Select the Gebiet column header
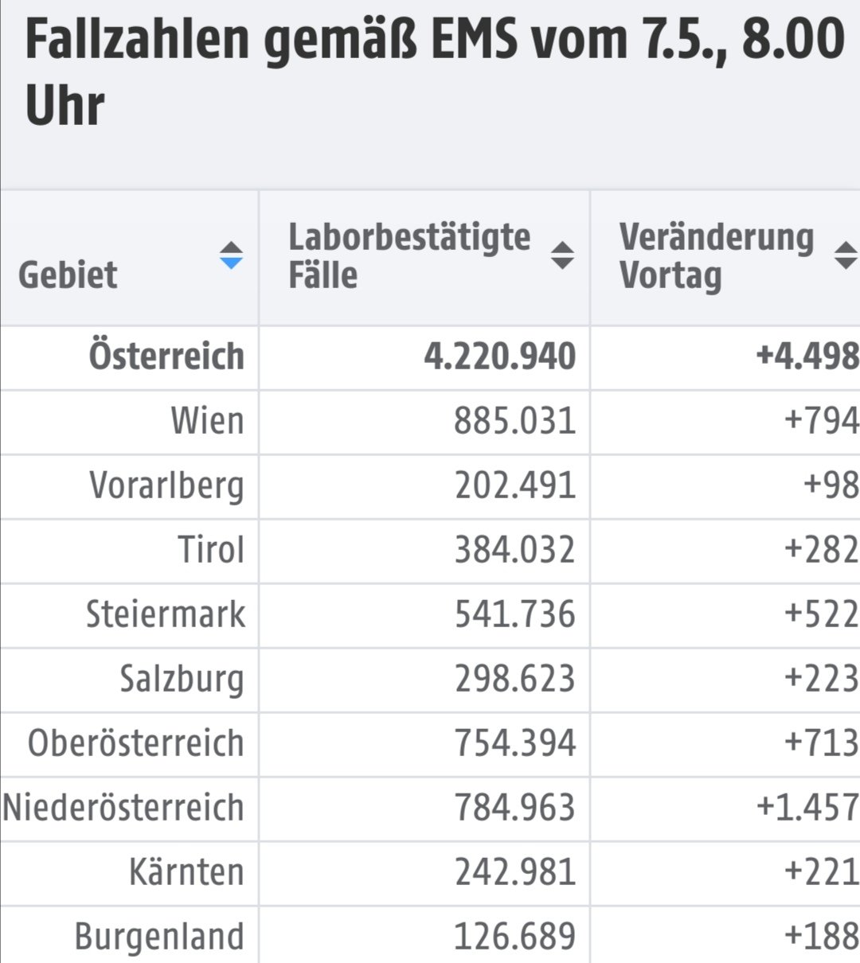860x963 pixels. point(68,275)
